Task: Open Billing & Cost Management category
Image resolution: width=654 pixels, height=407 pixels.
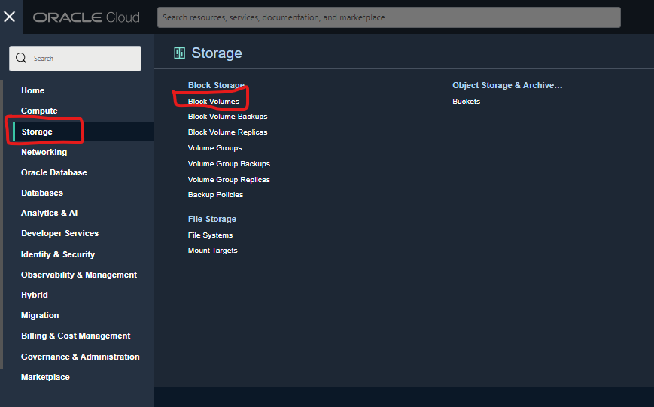Action: coord(76,336)
